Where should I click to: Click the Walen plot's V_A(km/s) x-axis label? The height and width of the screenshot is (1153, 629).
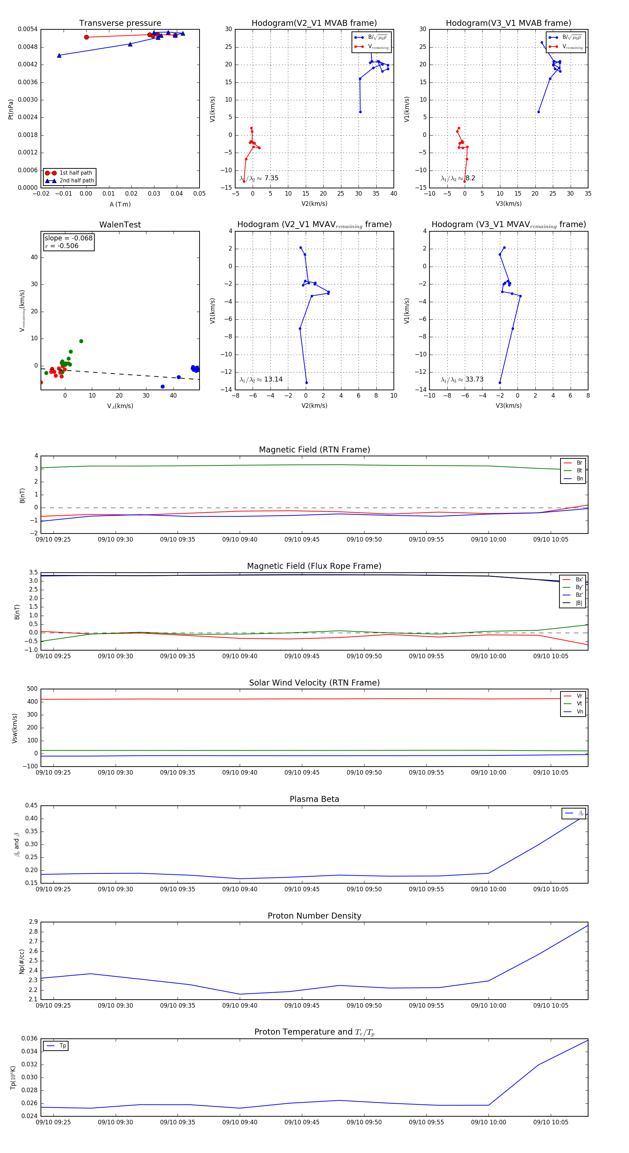point(120,406)
